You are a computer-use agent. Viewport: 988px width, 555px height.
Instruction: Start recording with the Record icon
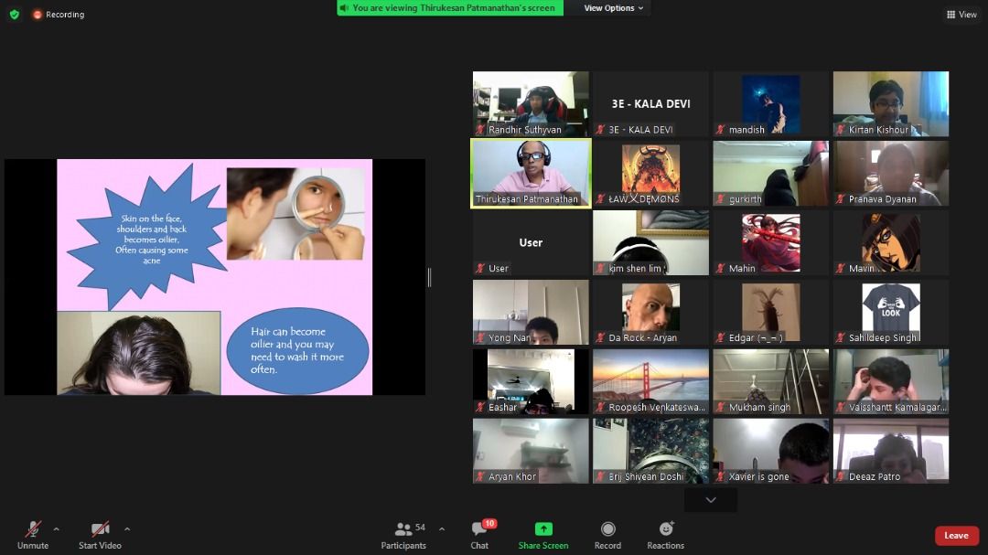(x=607, y=529)
